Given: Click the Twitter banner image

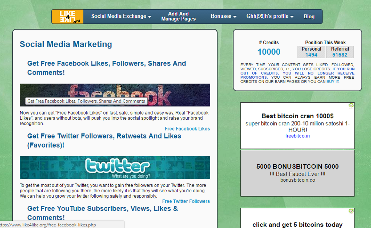Looking at the screenshot, I should [x=115, y=167].
